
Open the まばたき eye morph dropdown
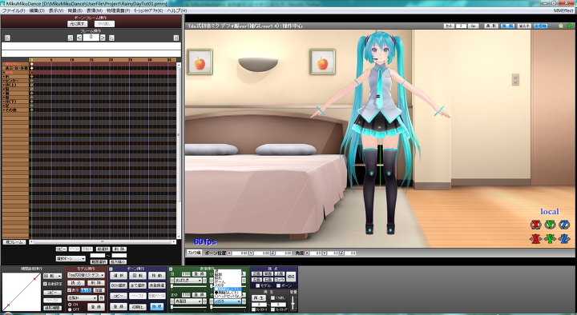(x=188, y=281)
